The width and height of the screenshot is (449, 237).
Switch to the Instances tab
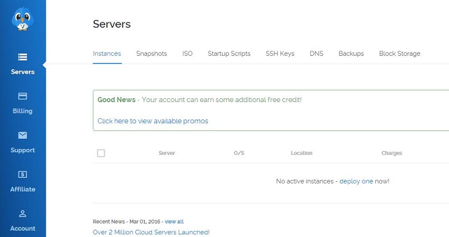coord(107,53)
